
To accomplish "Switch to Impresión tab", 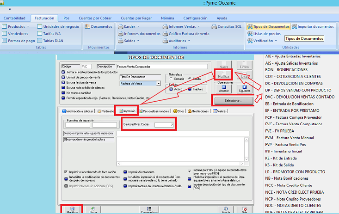I will click(127, 111).
